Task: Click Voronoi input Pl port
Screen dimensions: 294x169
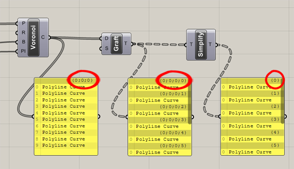Action: (x=17, y=51)
